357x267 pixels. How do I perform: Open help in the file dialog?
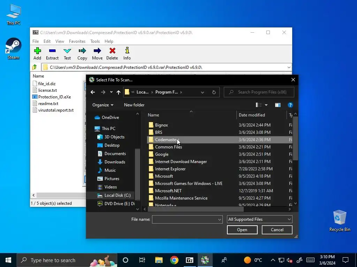(x=290, y=105)
